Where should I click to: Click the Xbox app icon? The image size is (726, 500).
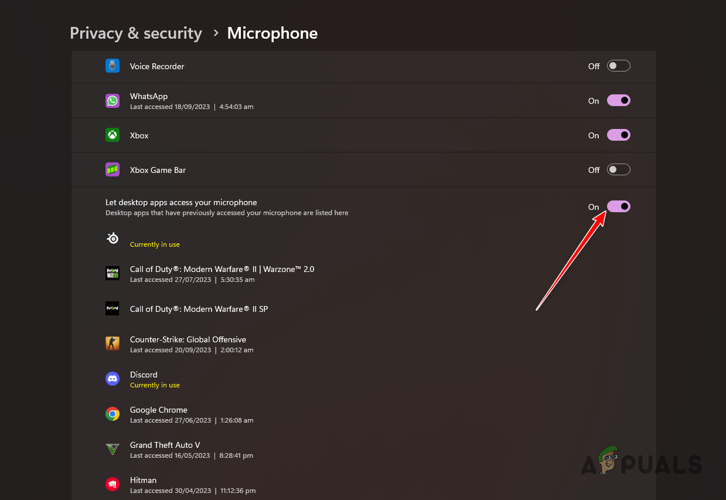tap(112, 135)
